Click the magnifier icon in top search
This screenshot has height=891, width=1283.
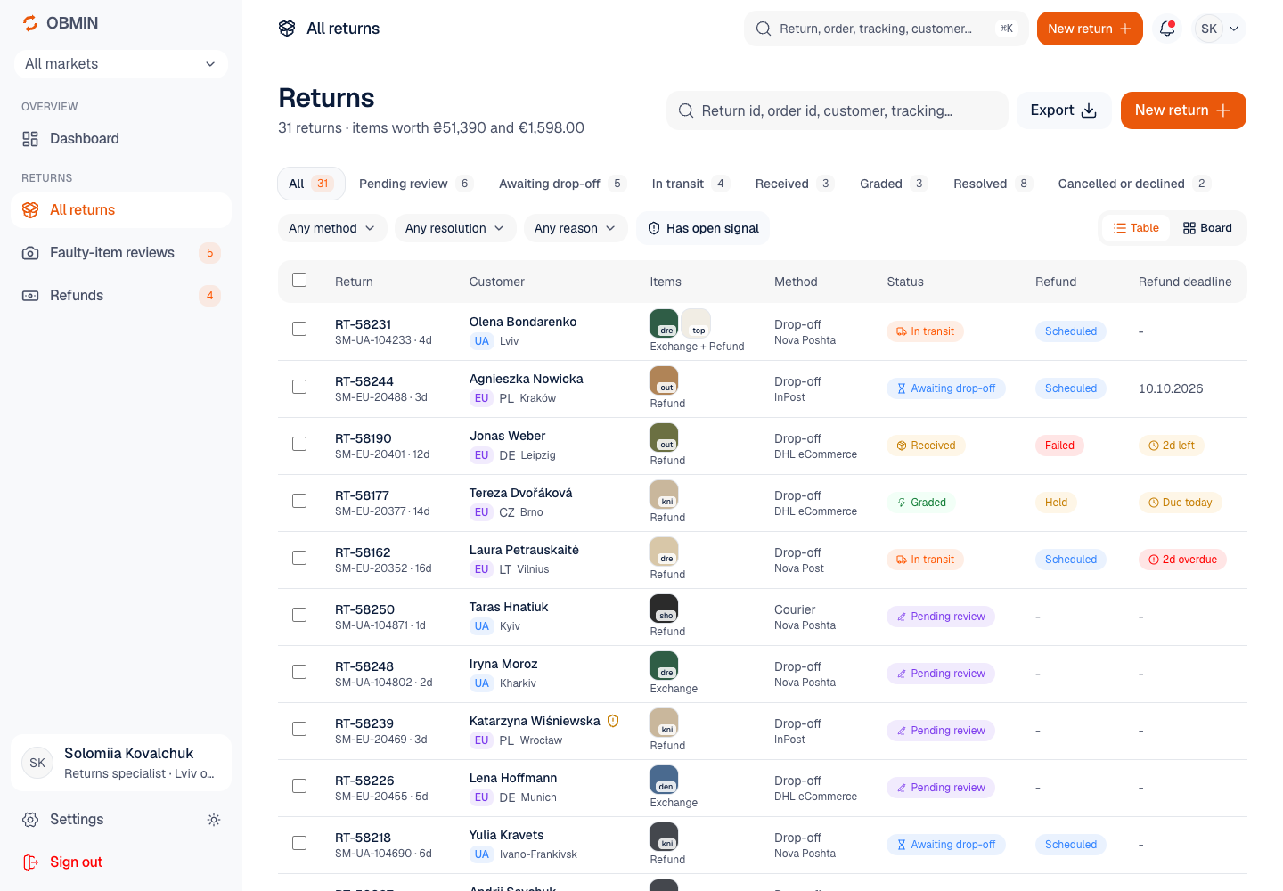point(764,29)
